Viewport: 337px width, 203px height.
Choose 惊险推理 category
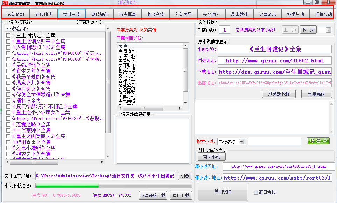(x=127, y=69)
